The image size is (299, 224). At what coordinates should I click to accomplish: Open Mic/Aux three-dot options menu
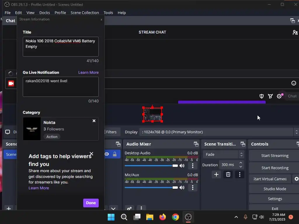tap(193, 188)
